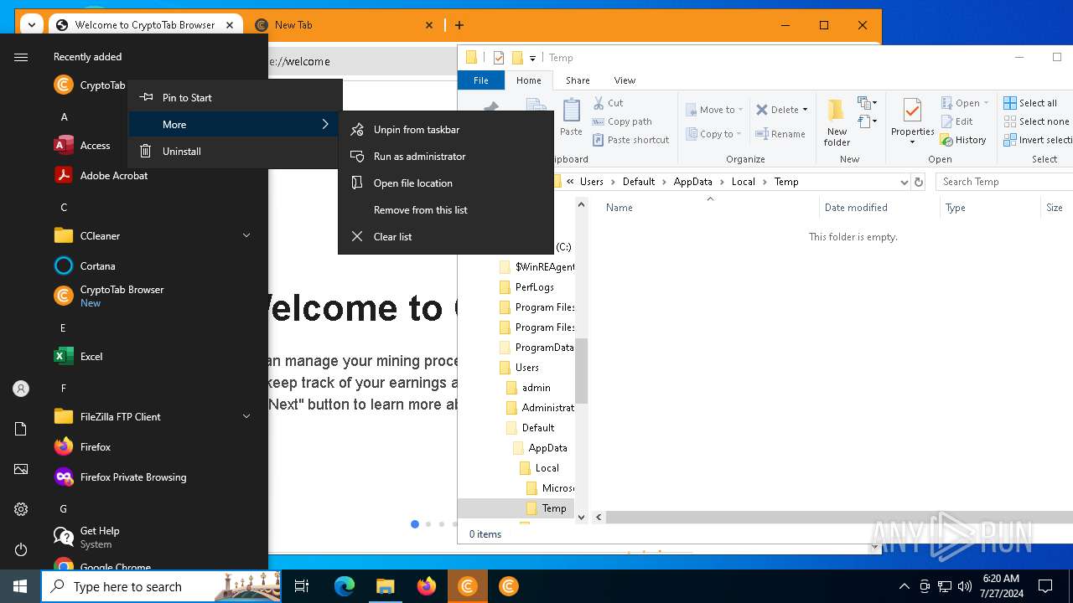Select Open file location

click(446, 183)
